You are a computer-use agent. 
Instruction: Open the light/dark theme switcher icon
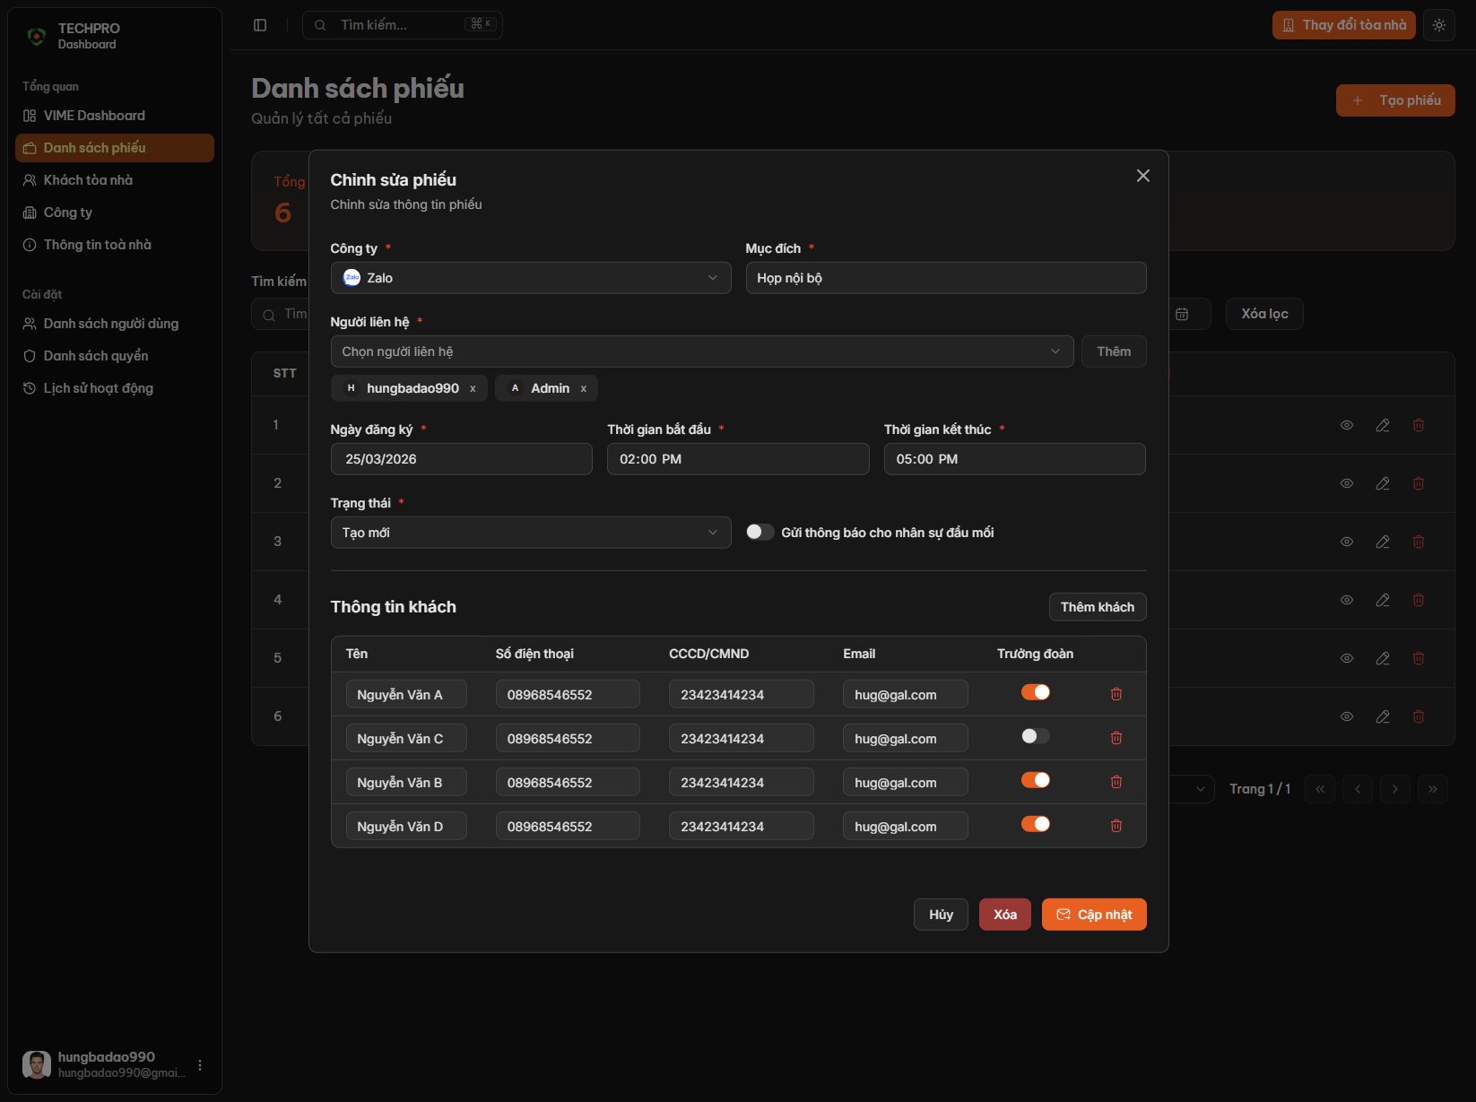point(1439,25)
